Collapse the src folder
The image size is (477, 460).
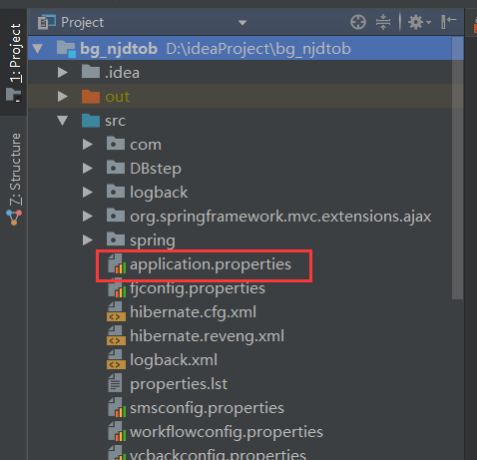(x=63, y=121)
